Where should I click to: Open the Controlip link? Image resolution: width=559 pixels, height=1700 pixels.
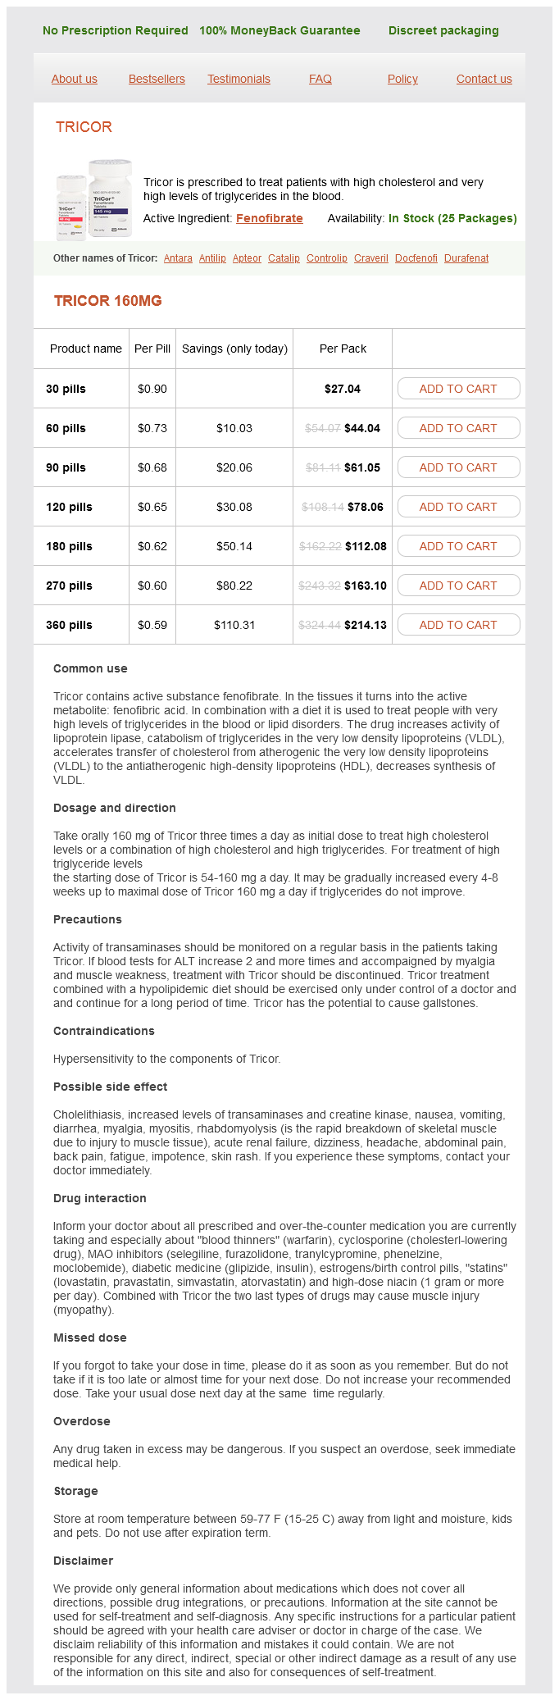[327, 258]
